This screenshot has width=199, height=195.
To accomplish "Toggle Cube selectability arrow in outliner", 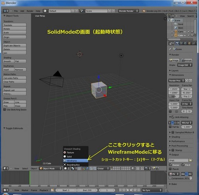I will tap(188, 35).
